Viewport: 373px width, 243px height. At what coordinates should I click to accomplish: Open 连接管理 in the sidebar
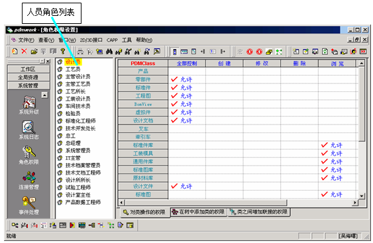[28, 180]
